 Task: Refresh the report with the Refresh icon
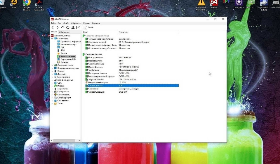pyautogui.click(x=67, y=27)
